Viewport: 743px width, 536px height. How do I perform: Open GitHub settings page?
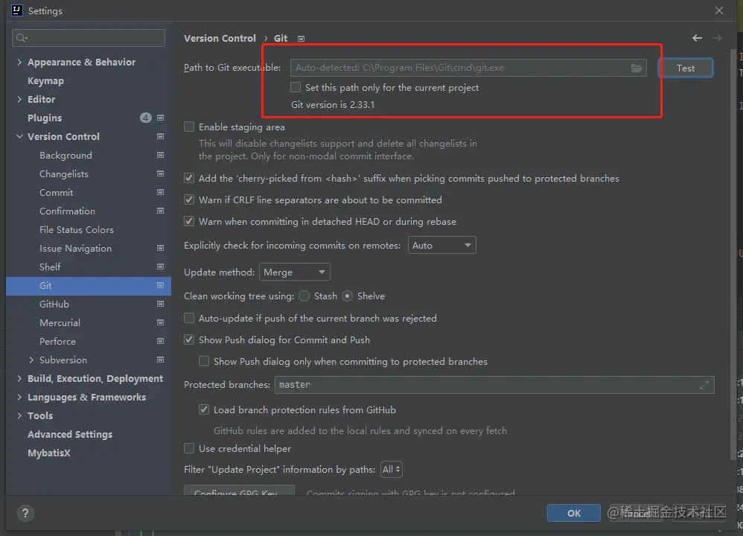click(54, 304)
